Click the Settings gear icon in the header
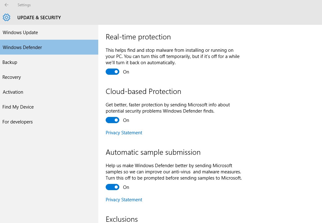Image resolution: width=322 pixels, height=223 pixels. coord(6,17)
